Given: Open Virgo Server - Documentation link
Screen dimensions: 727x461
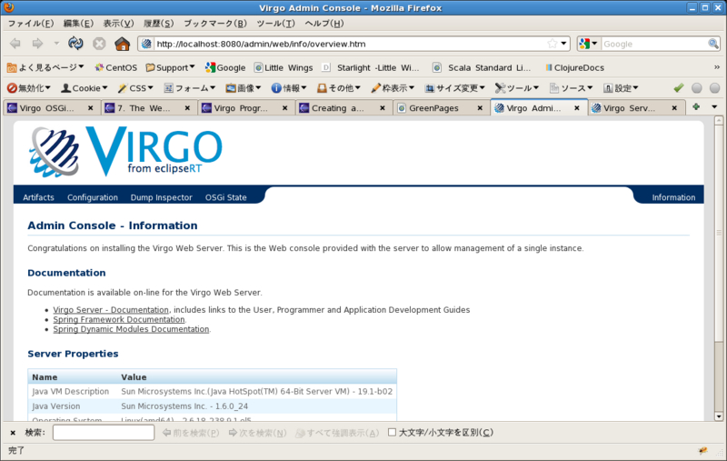Looking at the screenshot, I should pyautogui.click(x=111, y=310).
